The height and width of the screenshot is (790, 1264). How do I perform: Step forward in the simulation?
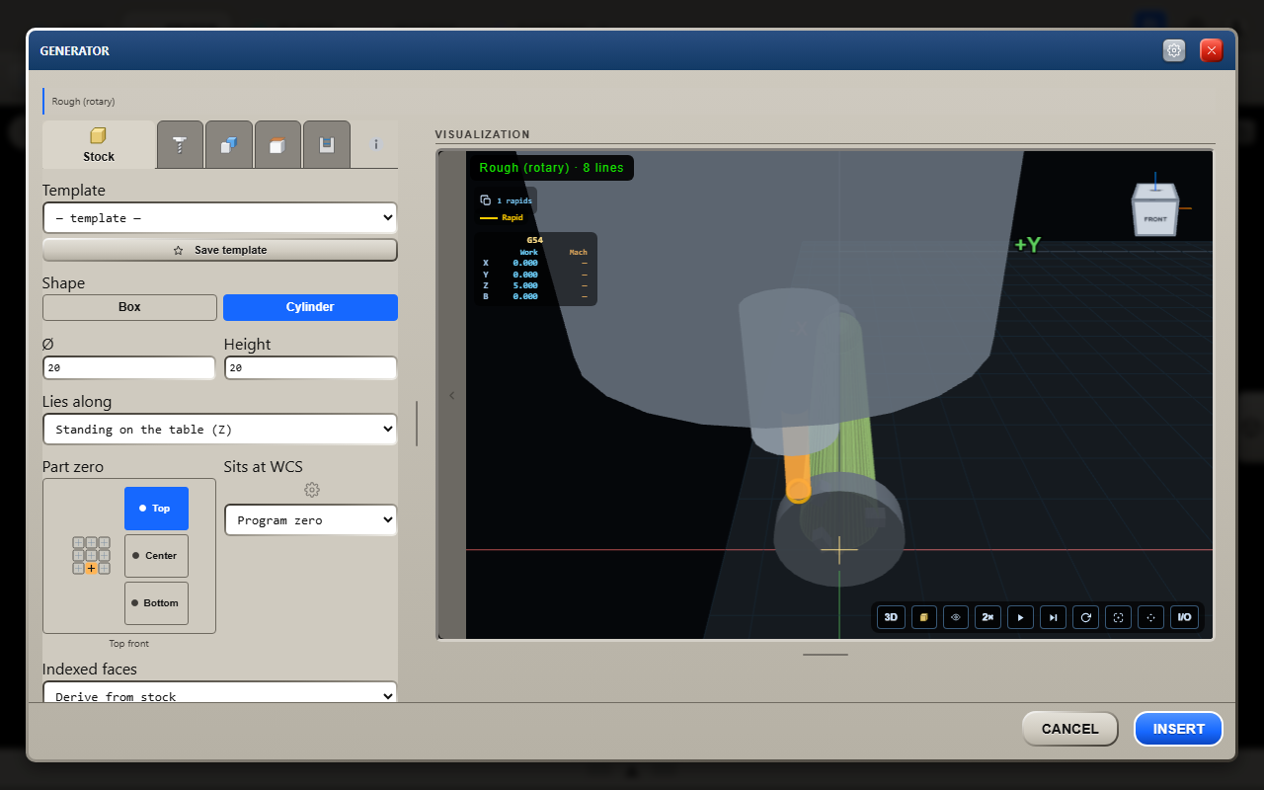click(1054, 617)
